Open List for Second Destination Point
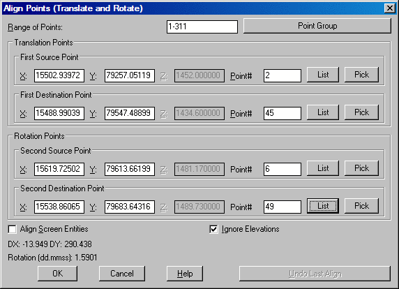 [323, 206]
